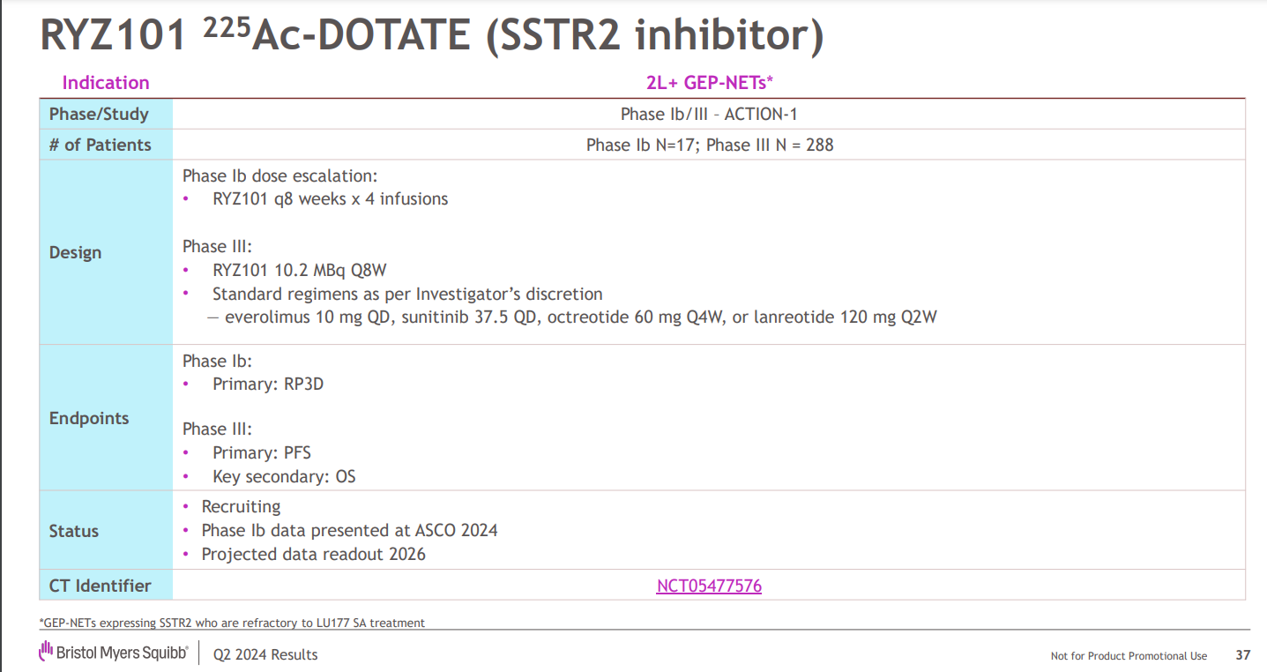Select the Status row label cell

(x=74, y=531)
